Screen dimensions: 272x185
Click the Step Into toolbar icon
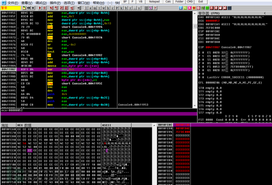coord(51,8)
